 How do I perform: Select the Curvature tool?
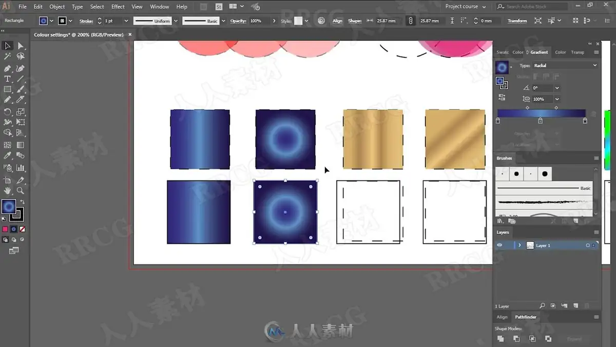click(21, 68)
